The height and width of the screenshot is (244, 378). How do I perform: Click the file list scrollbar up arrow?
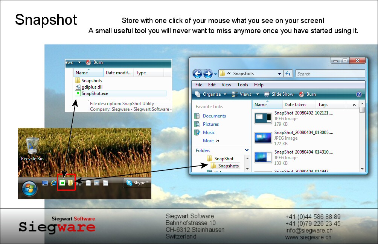(x=362, y=104)
